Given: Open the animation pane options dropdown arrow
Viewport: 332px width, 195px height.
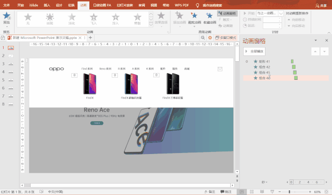Looking at the screenshot, I should point(316,40).
